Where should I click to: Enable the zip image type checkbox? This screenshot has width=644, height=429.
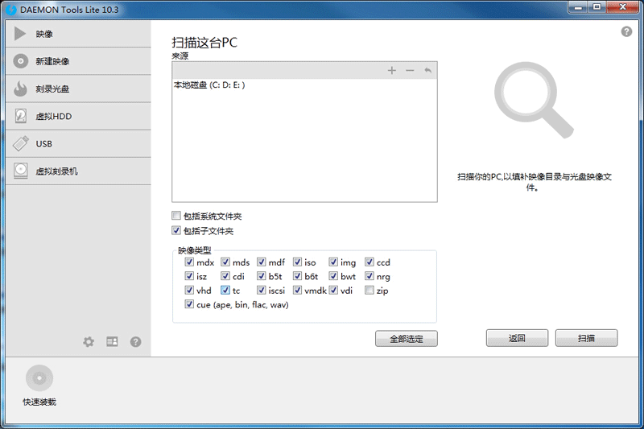tap(369, 291)
